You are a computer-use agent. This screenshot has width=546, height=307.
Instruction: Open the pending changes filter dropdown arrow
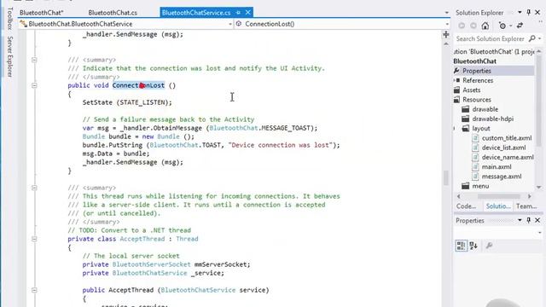coord(510,26)
